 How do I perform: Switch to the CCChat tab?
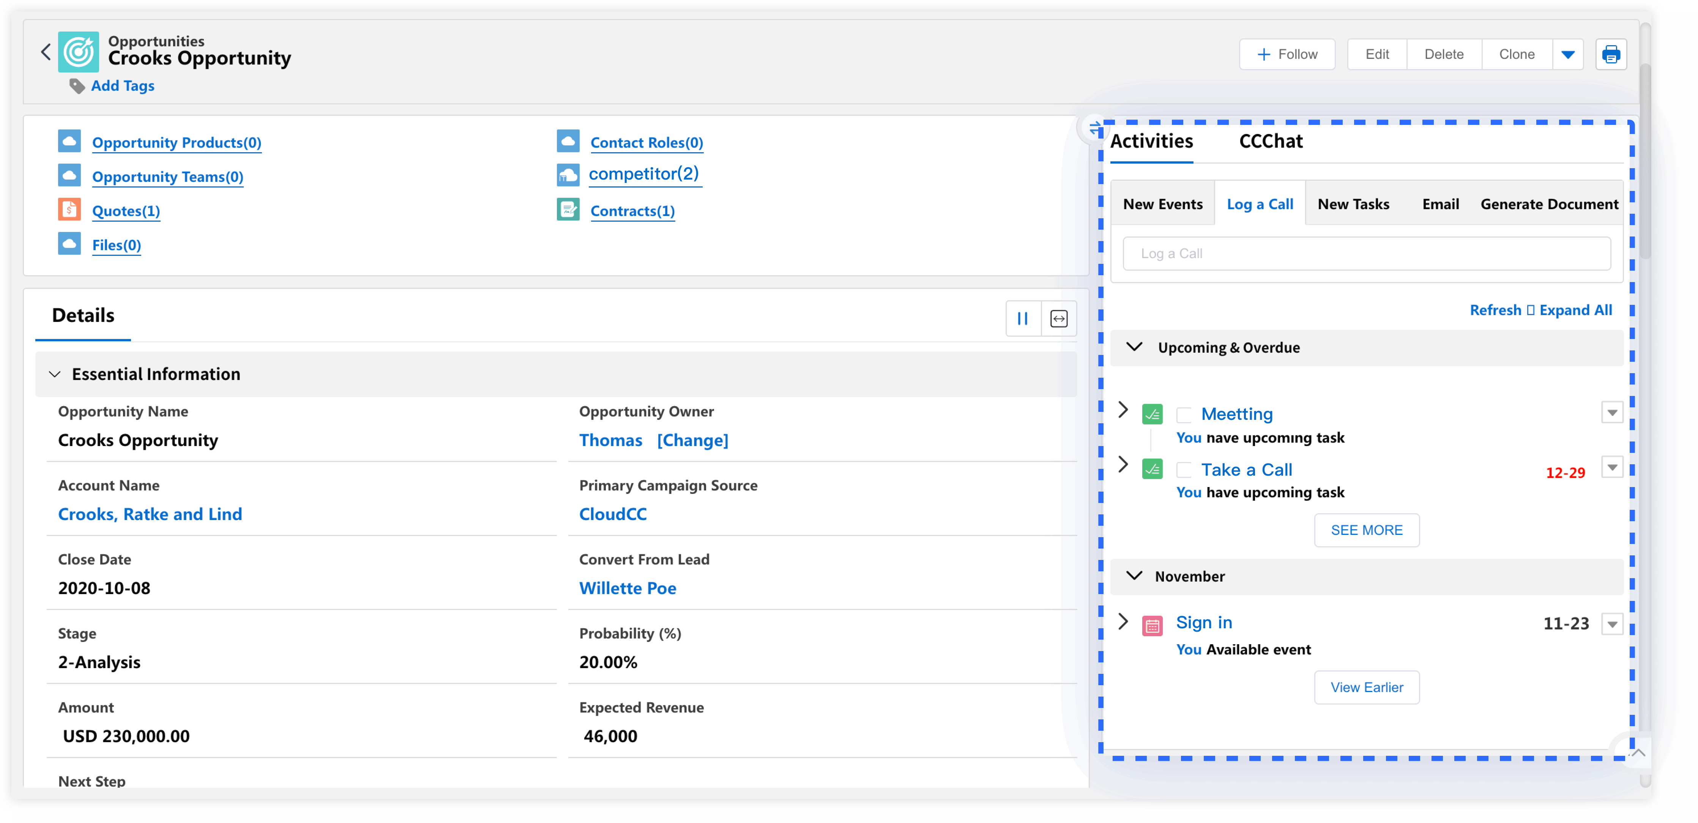1270,141
